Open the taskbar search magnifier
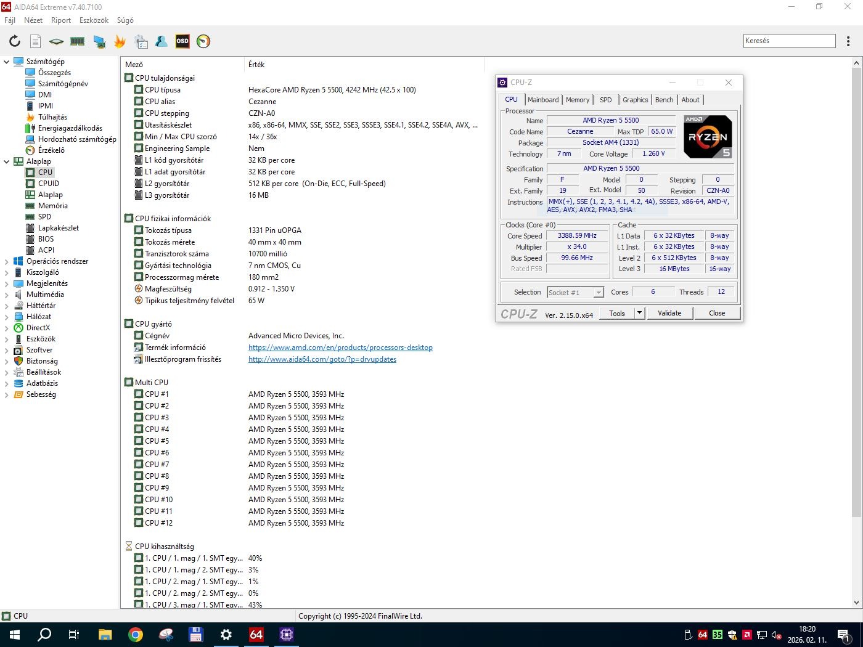The image size is (863, 647). click(44, 635)
